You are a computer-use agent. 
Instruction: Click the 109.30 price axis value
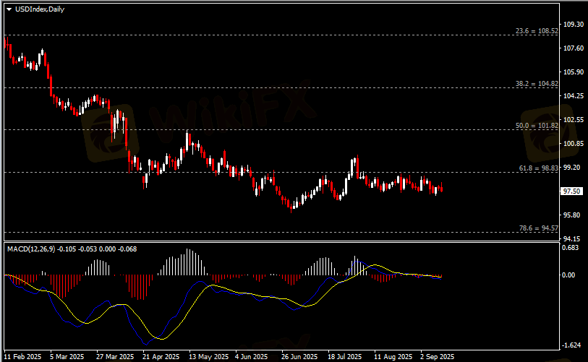point(574,25)
